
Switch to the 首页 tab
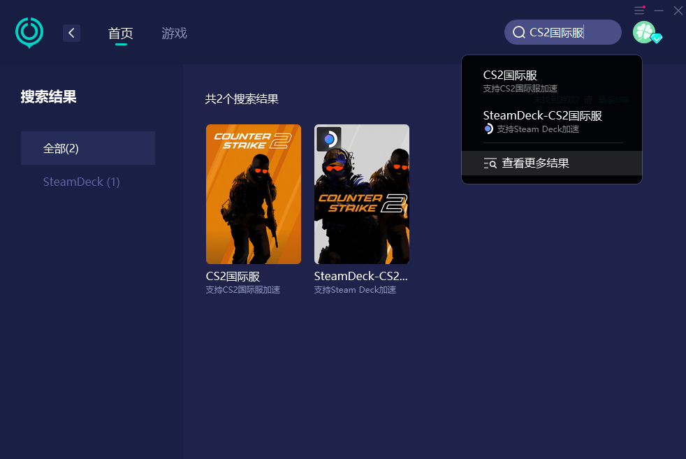tap(121, 33)
